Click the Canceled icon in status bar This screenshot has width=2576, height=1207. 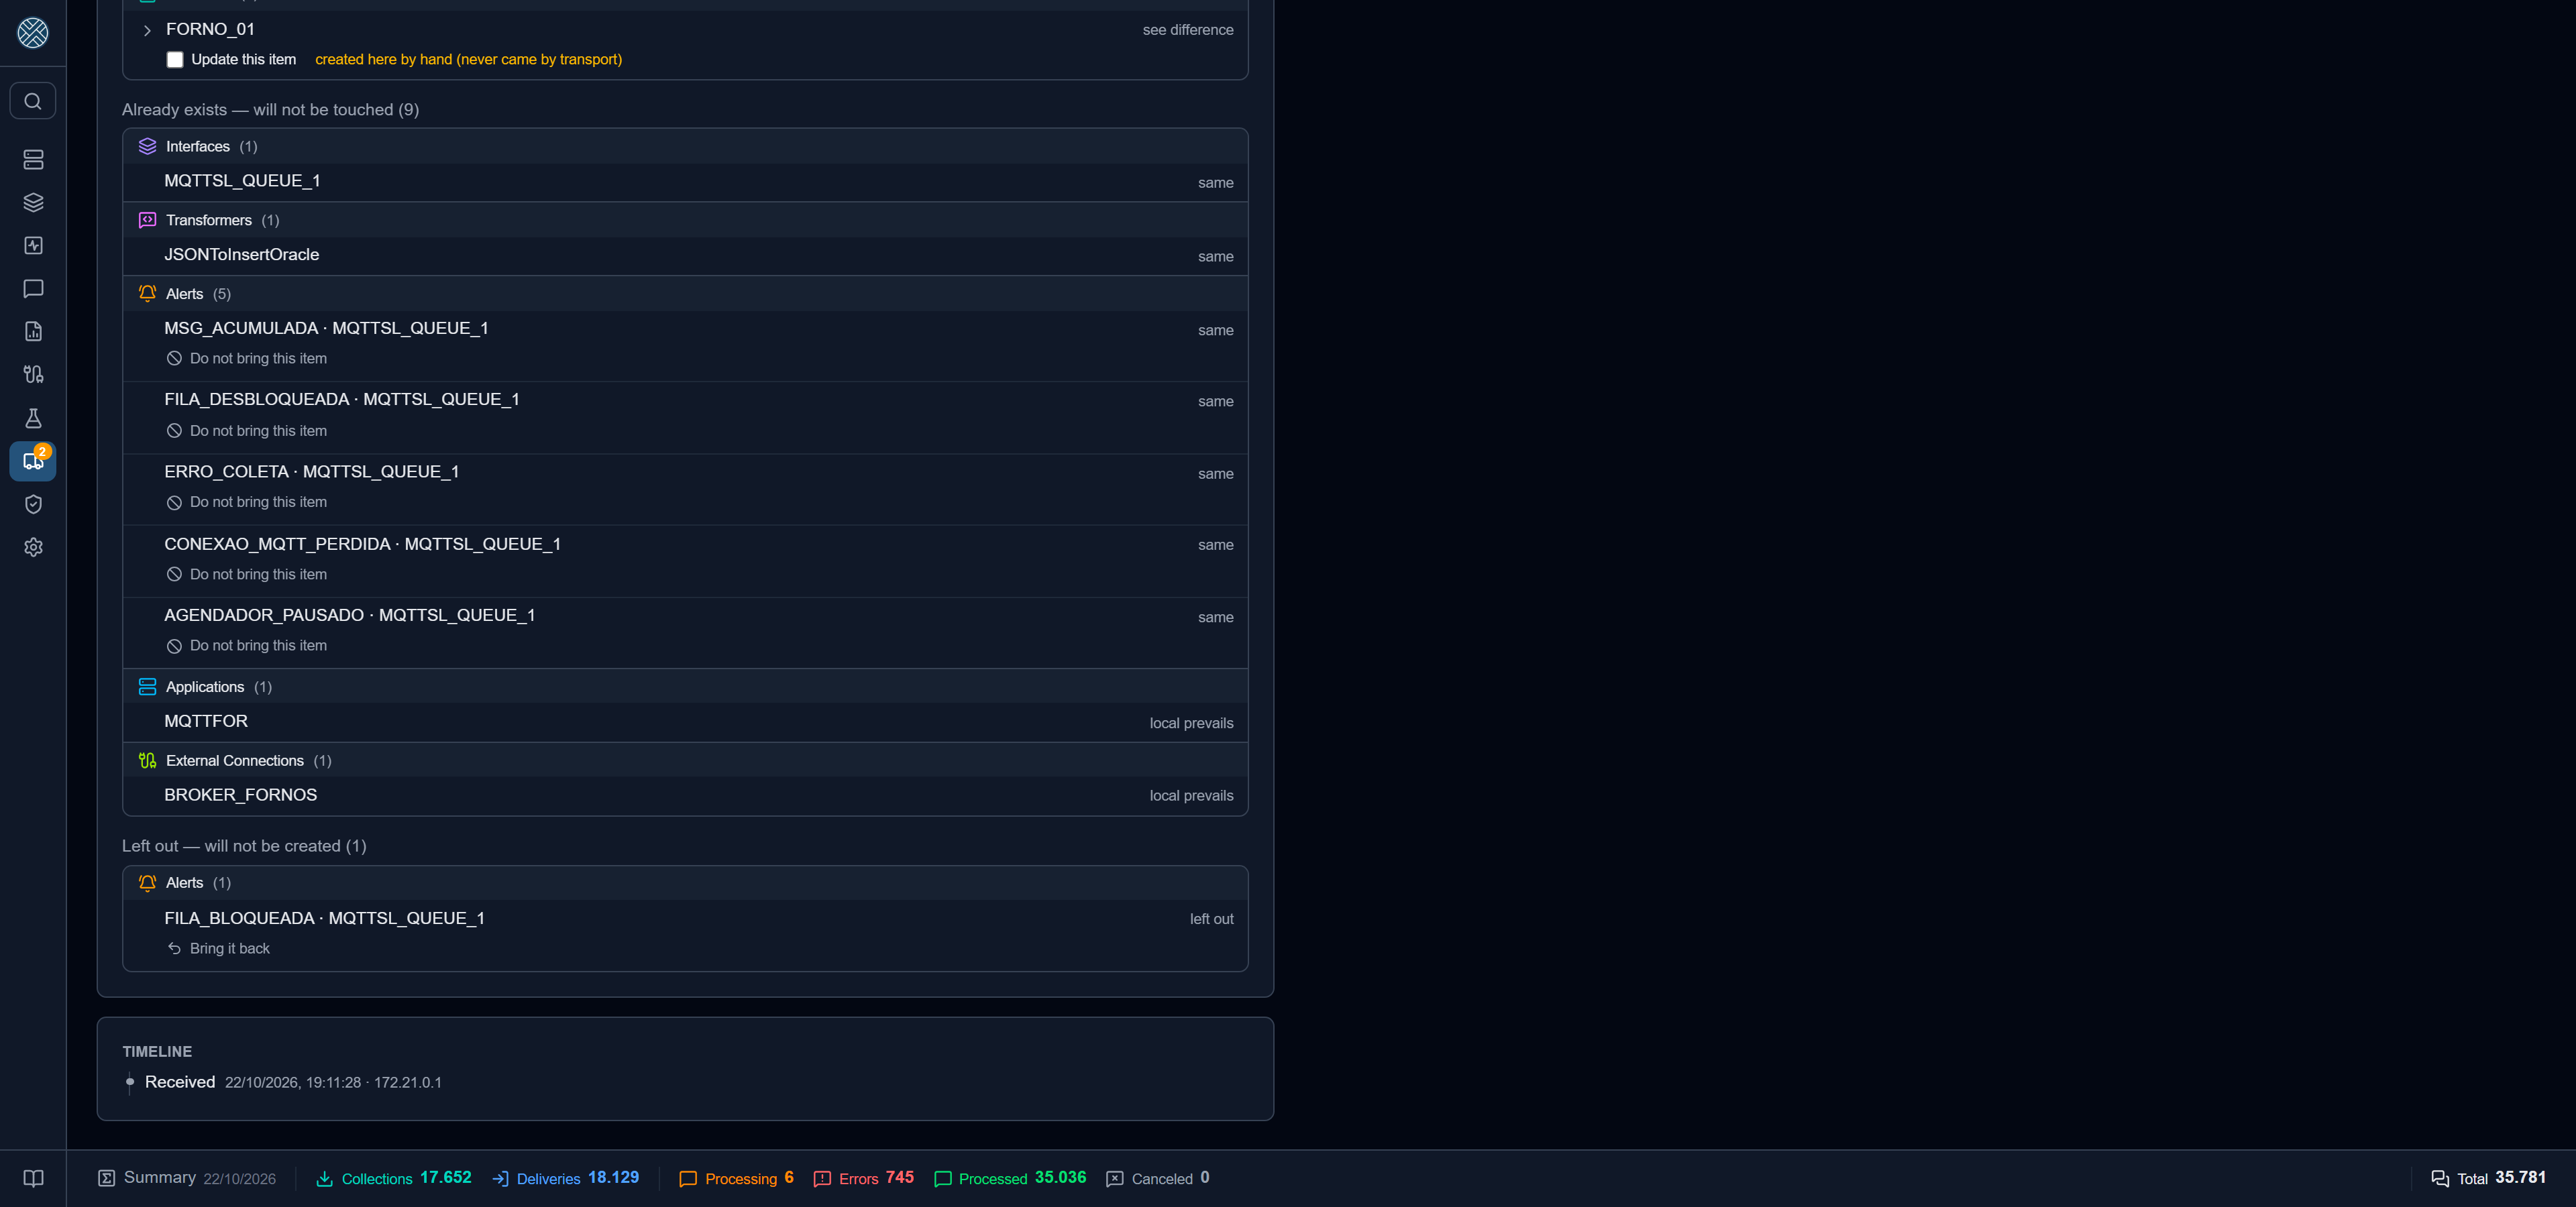tap(1115, 1179)
